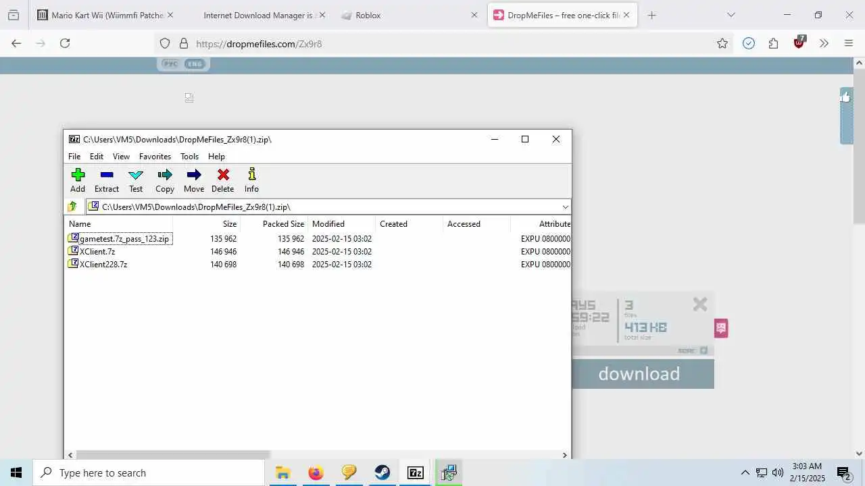Click the Move toolbar icon
This screenshot has height=486, width=865.
(x=194, y=181)
